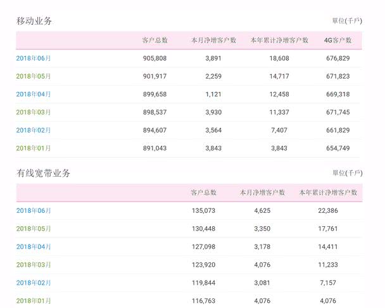Viewport: 385px width, 308px height.
Task: Click the 135,073 broadband total cell
Action: point(203,210)
